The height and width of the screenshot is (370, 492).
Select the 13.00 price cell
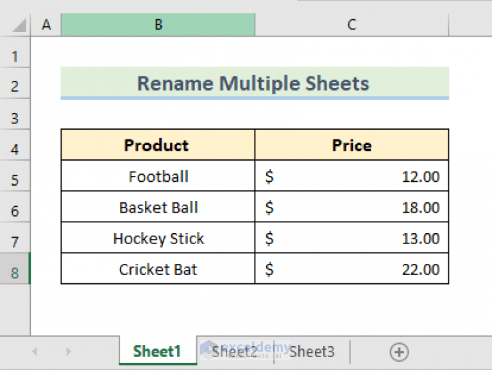pos(352,238)
